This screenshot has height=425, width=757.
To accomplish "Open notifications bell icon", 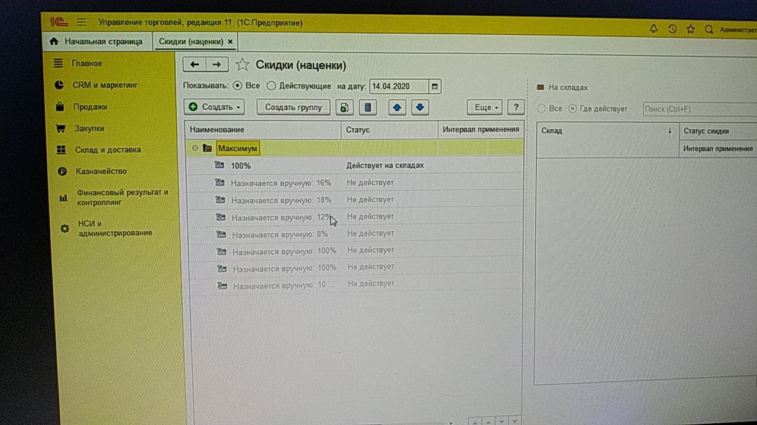I will (654, 28).
